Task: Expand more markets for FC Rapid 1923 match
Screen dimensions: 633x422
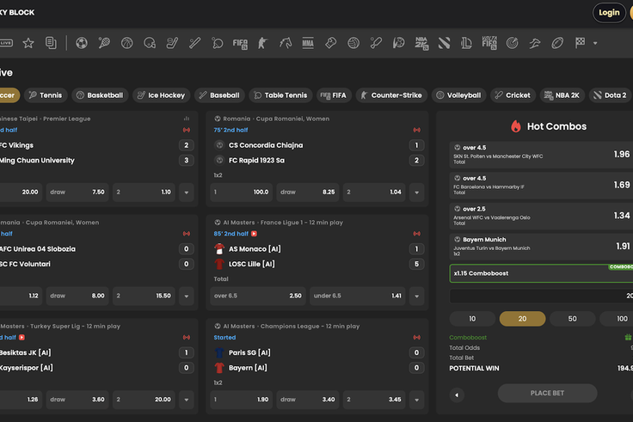Action: point(416,192)
